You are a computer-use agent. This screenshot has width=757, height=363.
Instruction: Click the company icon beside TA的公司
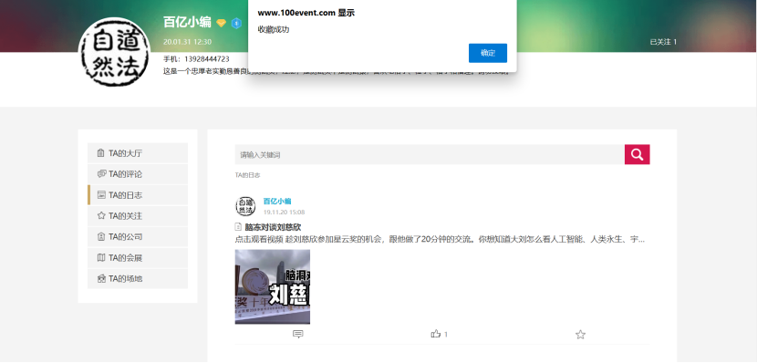coord(101,236)
